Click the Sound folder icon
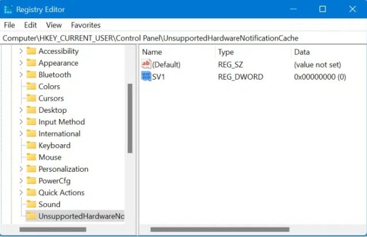 (x=32, y=204)
